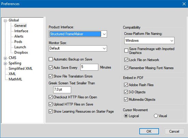Screen dimensions: 188x138
Task: Toggle embedding Multimedia Objects
Action: (x=126, y=99)
